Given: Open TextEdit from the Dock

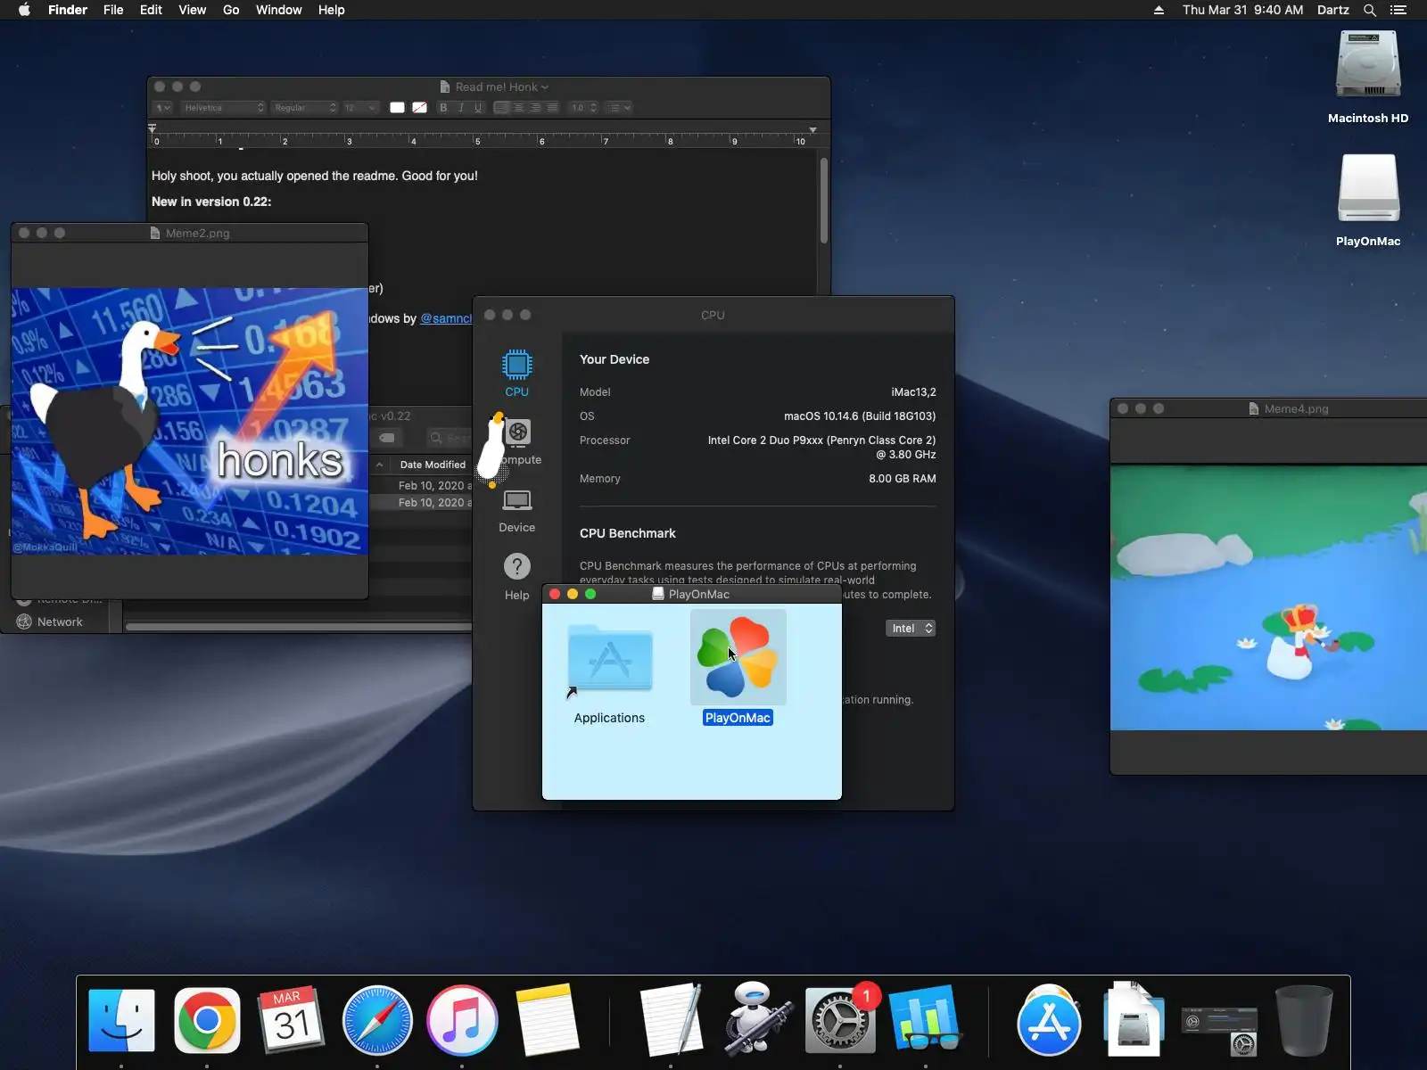Looking at the screenshot, I should click(x=671, y=1020).
